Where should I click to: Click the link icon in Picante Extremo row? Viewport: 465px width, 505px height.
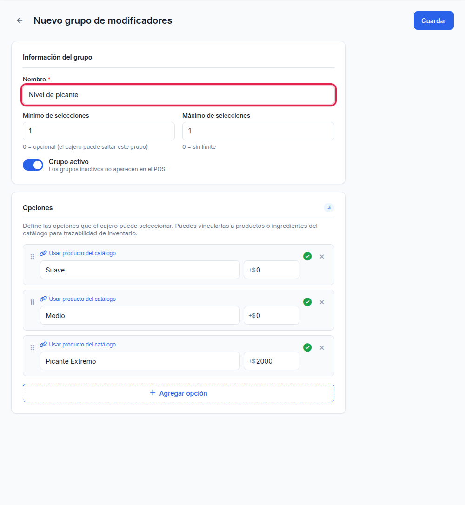click(43, 345)
